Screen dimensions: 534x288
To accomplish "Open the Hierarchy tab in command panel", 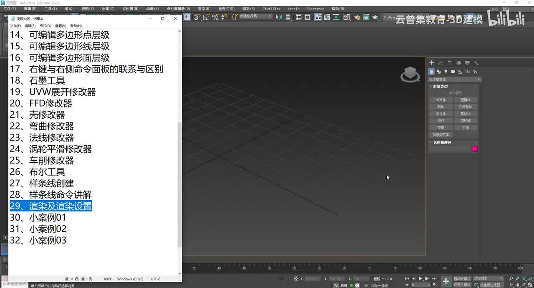I will click(x=449, y=63).
